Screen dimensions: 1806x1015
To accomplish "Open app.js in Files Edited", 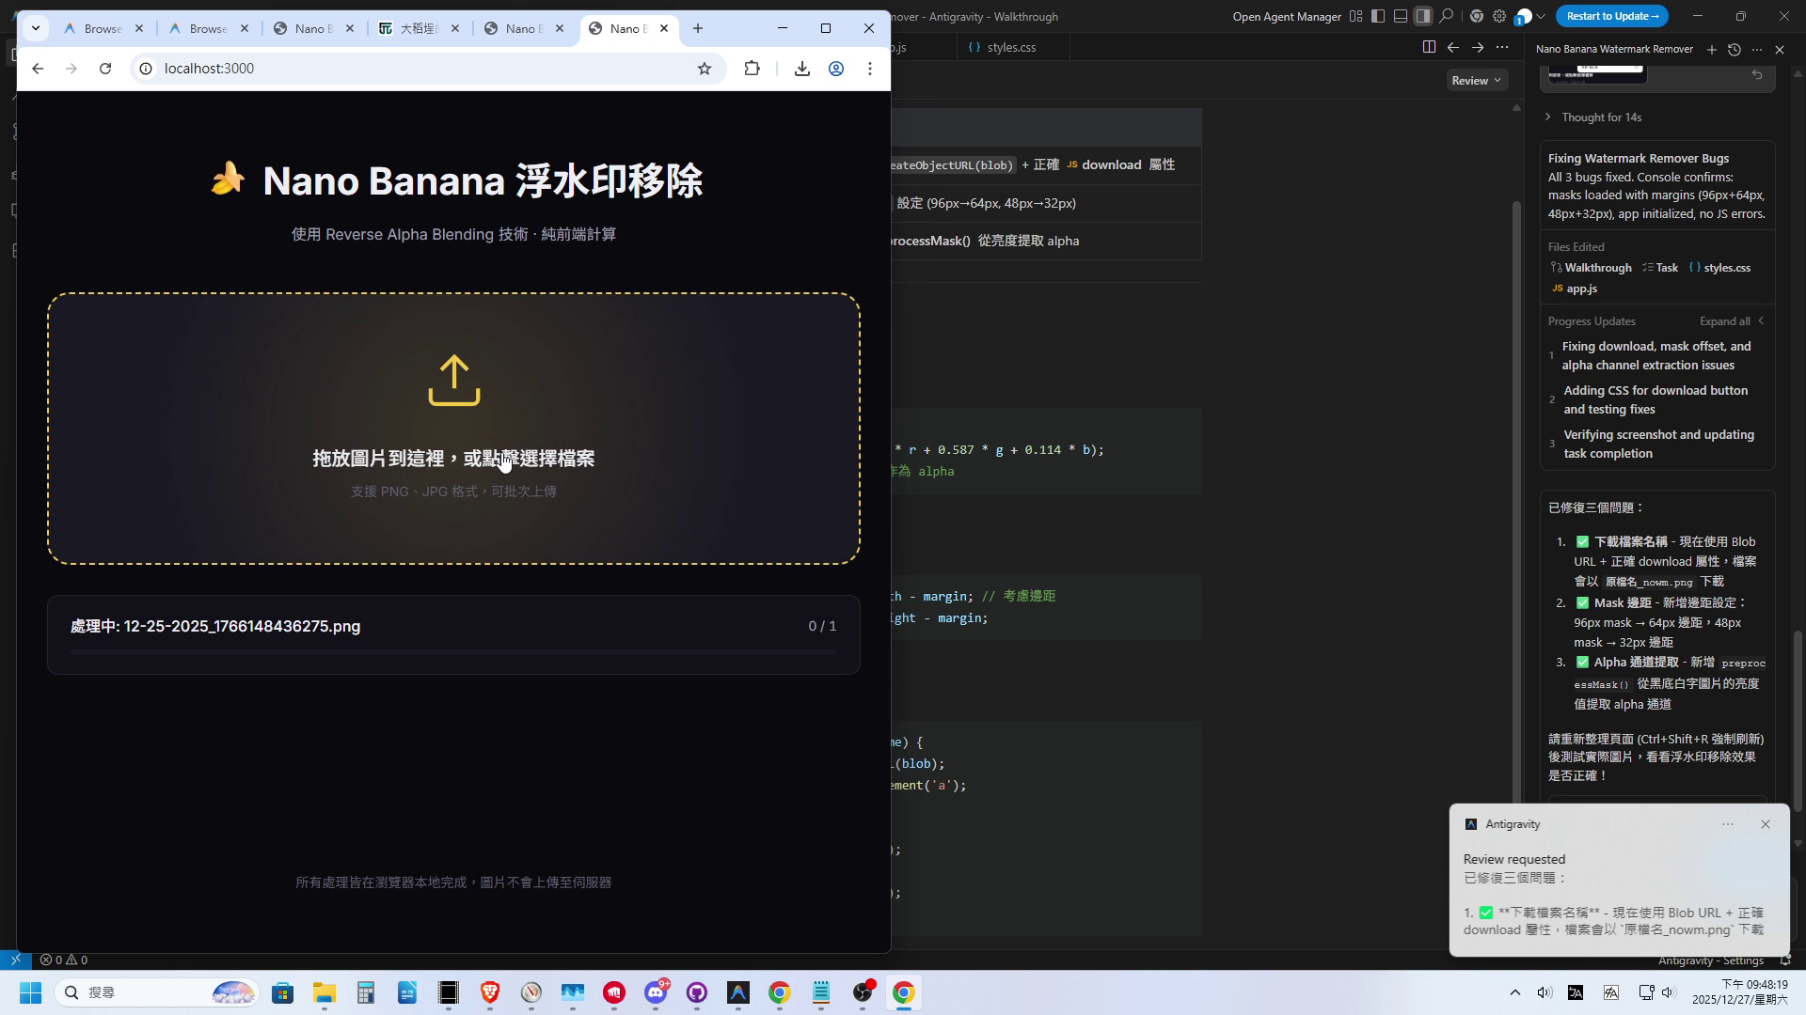I will click(x=1575, y=289).
